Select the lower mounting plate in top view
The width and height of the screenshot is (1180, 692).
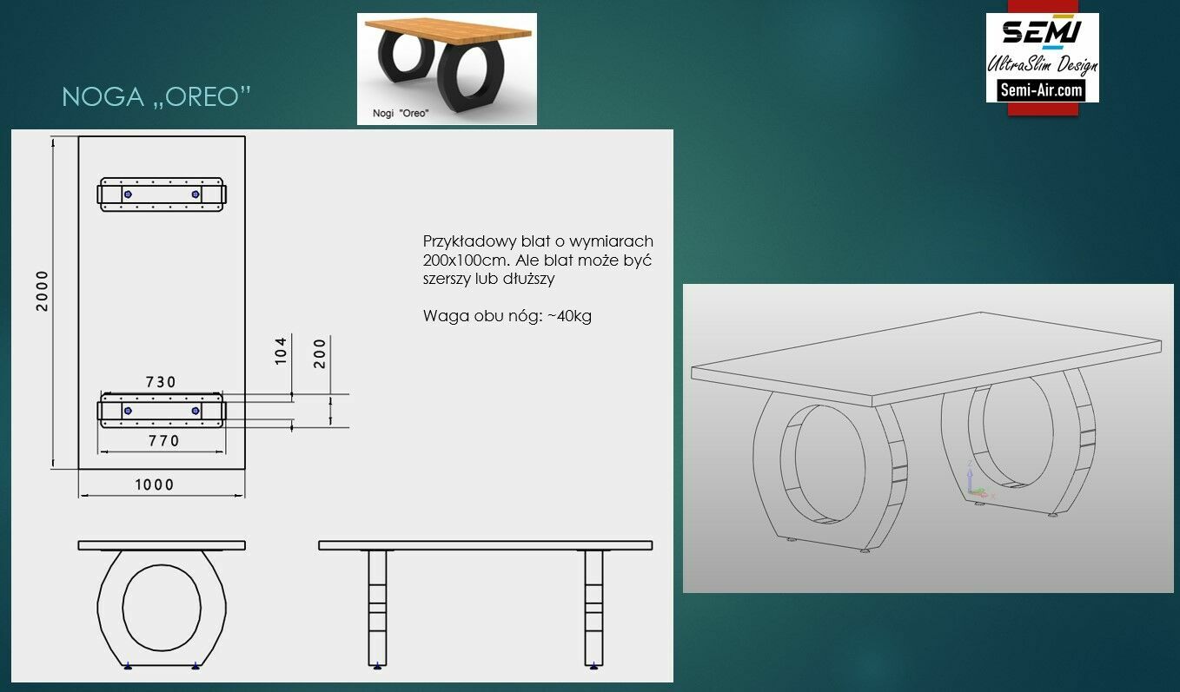[x=162, y=410]
